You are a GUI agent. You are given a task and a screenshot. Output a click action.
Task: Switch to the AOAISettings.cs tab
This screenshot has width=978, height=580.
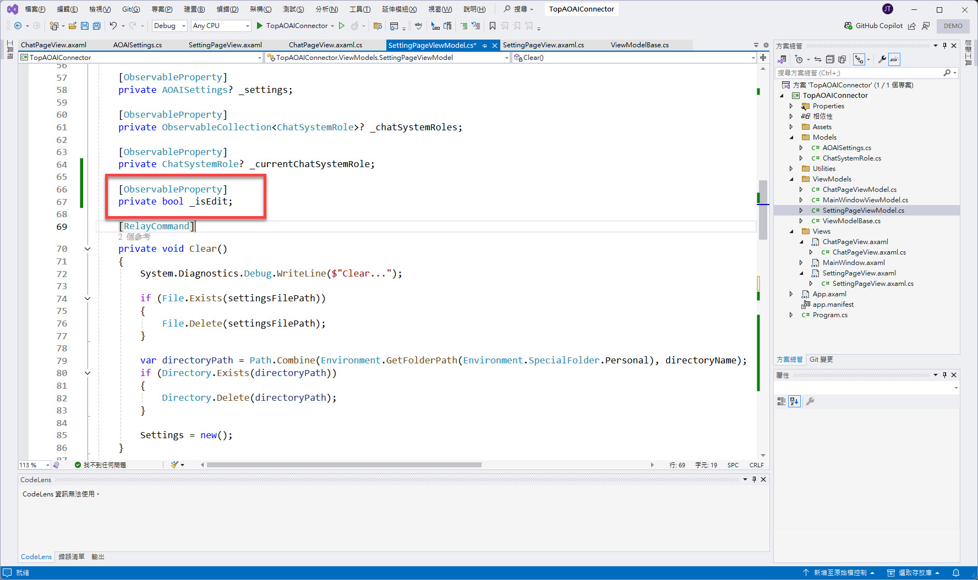pos(138,45)
